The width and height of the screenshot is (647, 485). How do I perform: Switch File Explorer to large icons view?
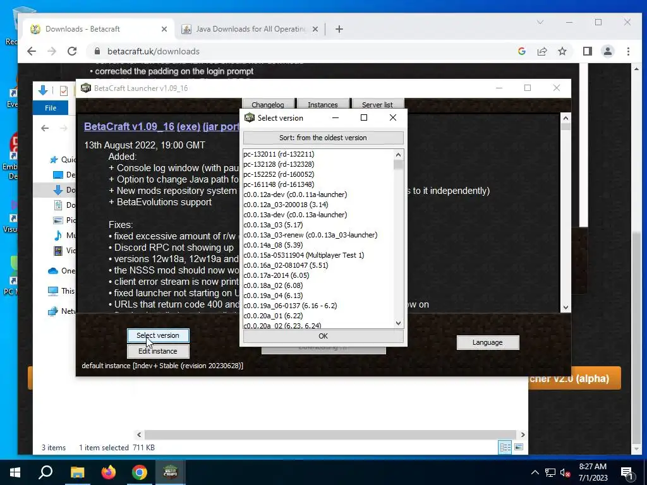point(519,448)
